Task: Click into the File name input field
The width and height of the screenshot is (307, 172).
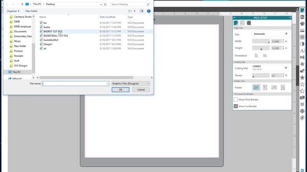Action: pyautogui.click(x=75, y=84)
